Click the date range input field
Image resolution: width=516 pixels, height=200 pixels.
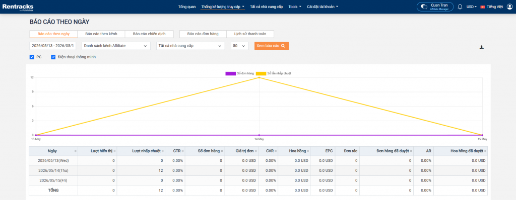click(x=52, y=46)
